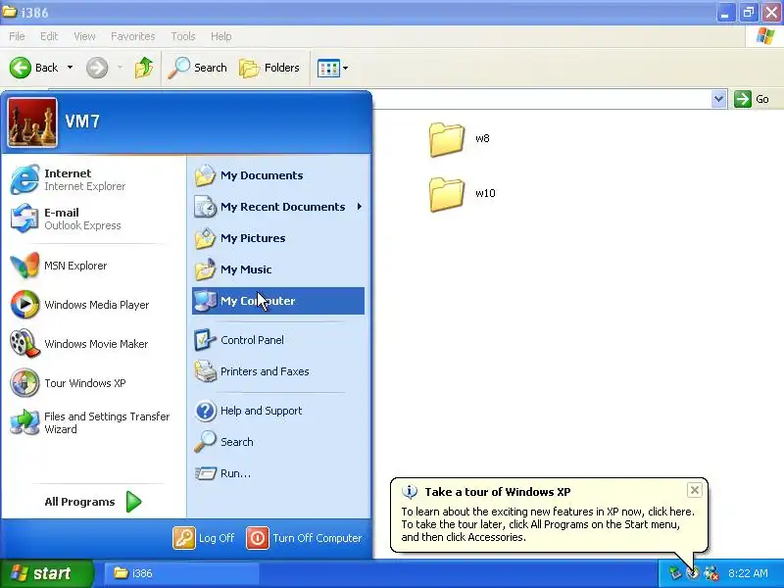Viewport: 784px width, 588px height.
Task: Click the Go button
Action: (752, 99)
